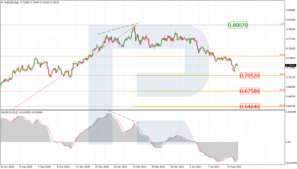Click the 20 Jan 2021 date label
The image size is (297, 169).
coord(120,167)
